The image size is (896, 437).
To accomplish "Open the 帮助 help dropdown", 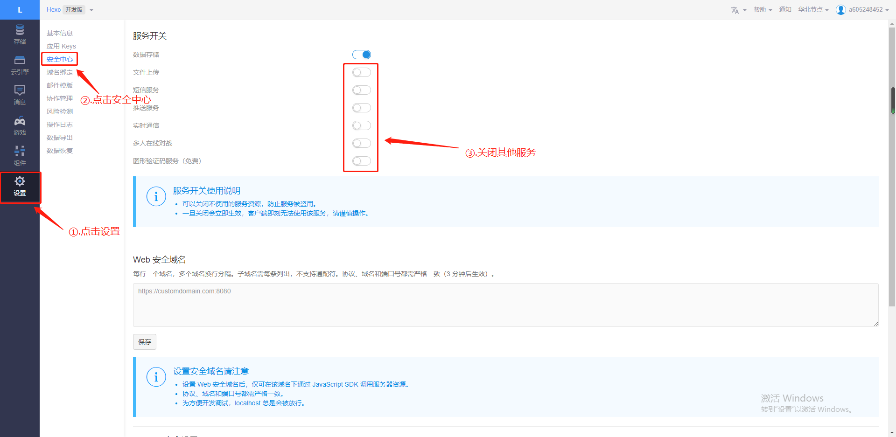I will pyautogui.click(x=763, y=10).
